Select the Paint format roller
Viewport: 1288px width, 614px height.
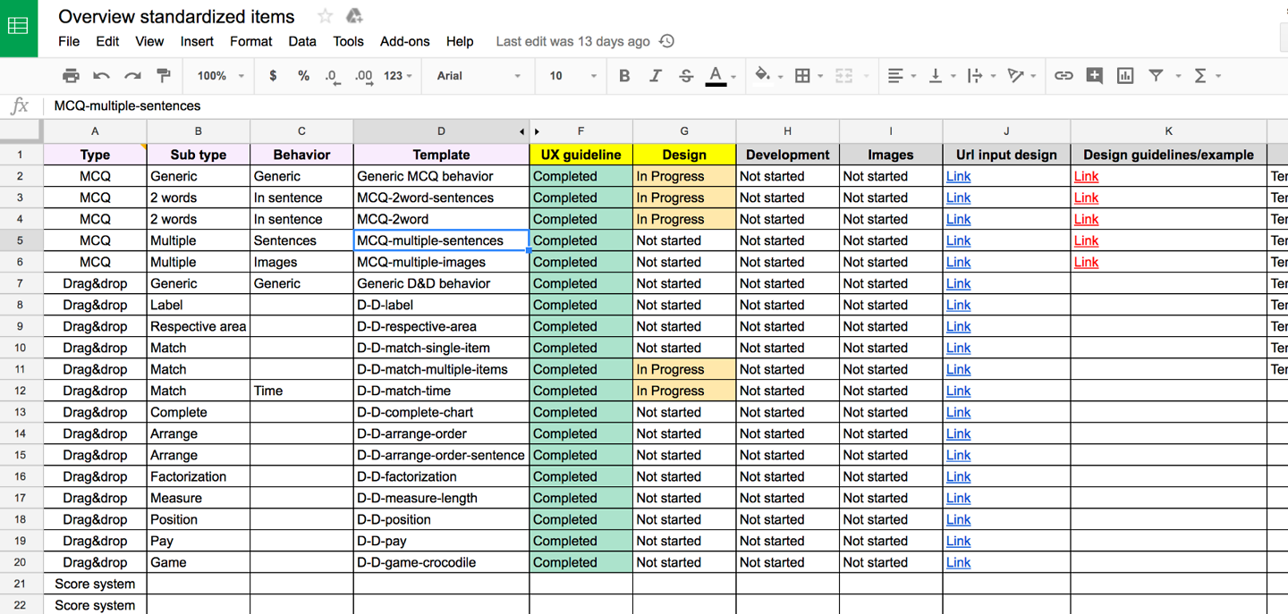coord(164,76)
